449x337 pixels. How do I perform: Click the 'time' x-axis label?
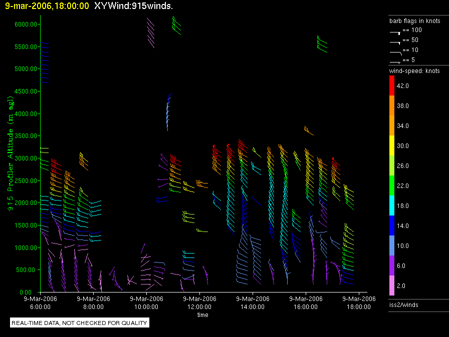pos(202,314)
